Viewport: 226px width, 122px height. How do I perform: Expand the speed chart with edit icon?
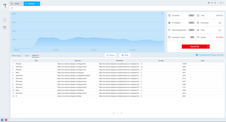click(163, 14)
